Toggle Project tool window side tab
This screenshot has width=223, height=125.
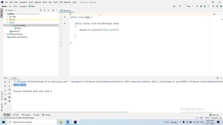coord(1,13)
